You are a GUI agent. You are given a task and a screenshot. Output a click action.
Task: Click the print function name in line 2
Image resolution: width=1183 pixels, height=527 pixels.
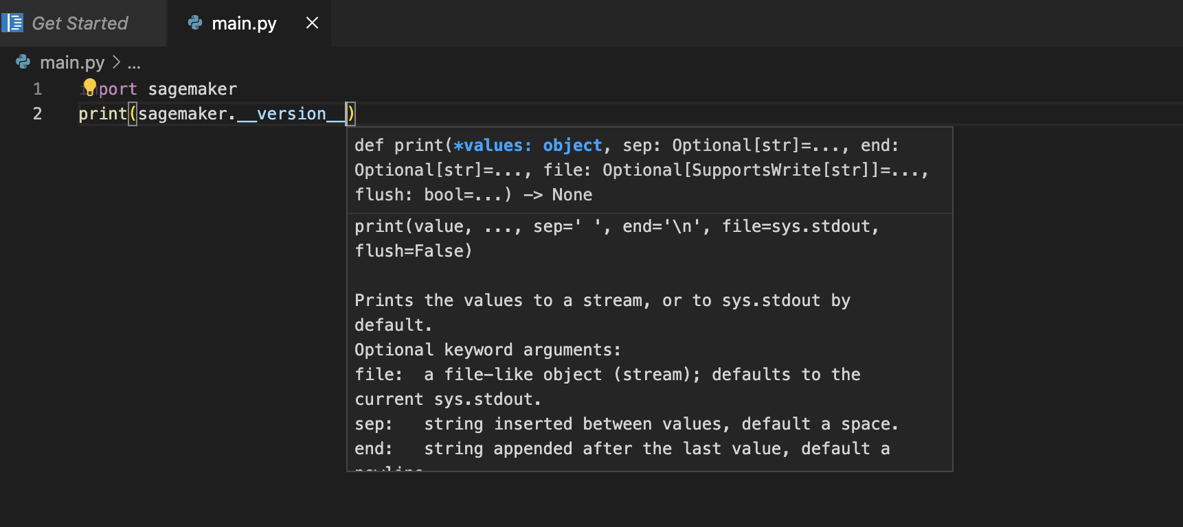tap(103, 114)
